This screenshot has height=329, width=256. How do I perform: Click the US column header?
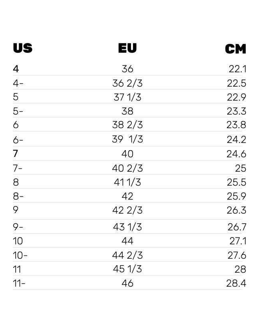point(23,48)
